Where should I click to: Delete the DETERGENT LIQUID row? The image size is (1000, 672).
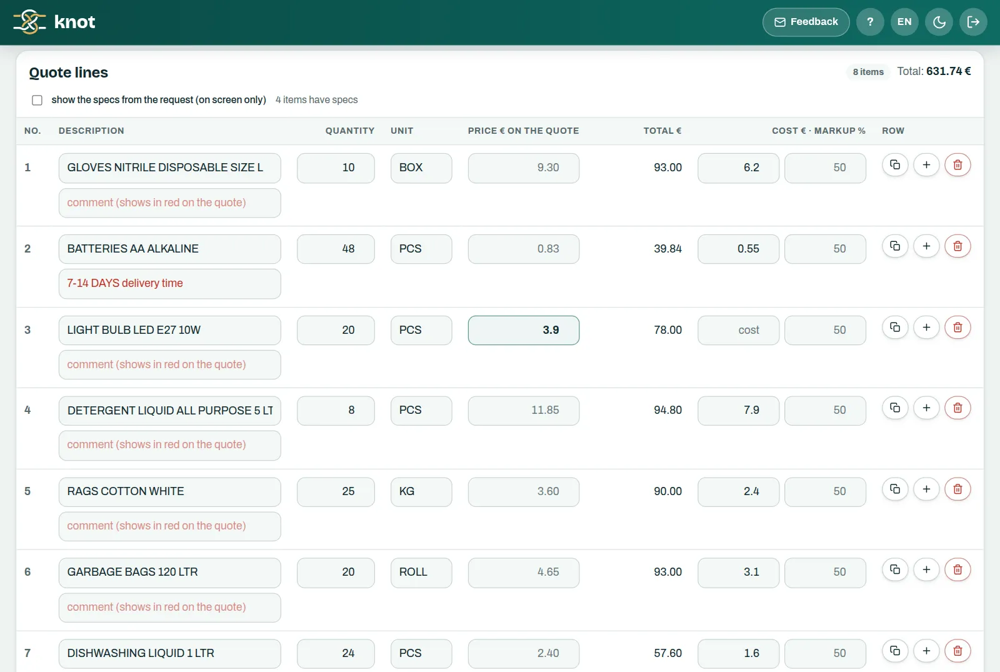957,408
